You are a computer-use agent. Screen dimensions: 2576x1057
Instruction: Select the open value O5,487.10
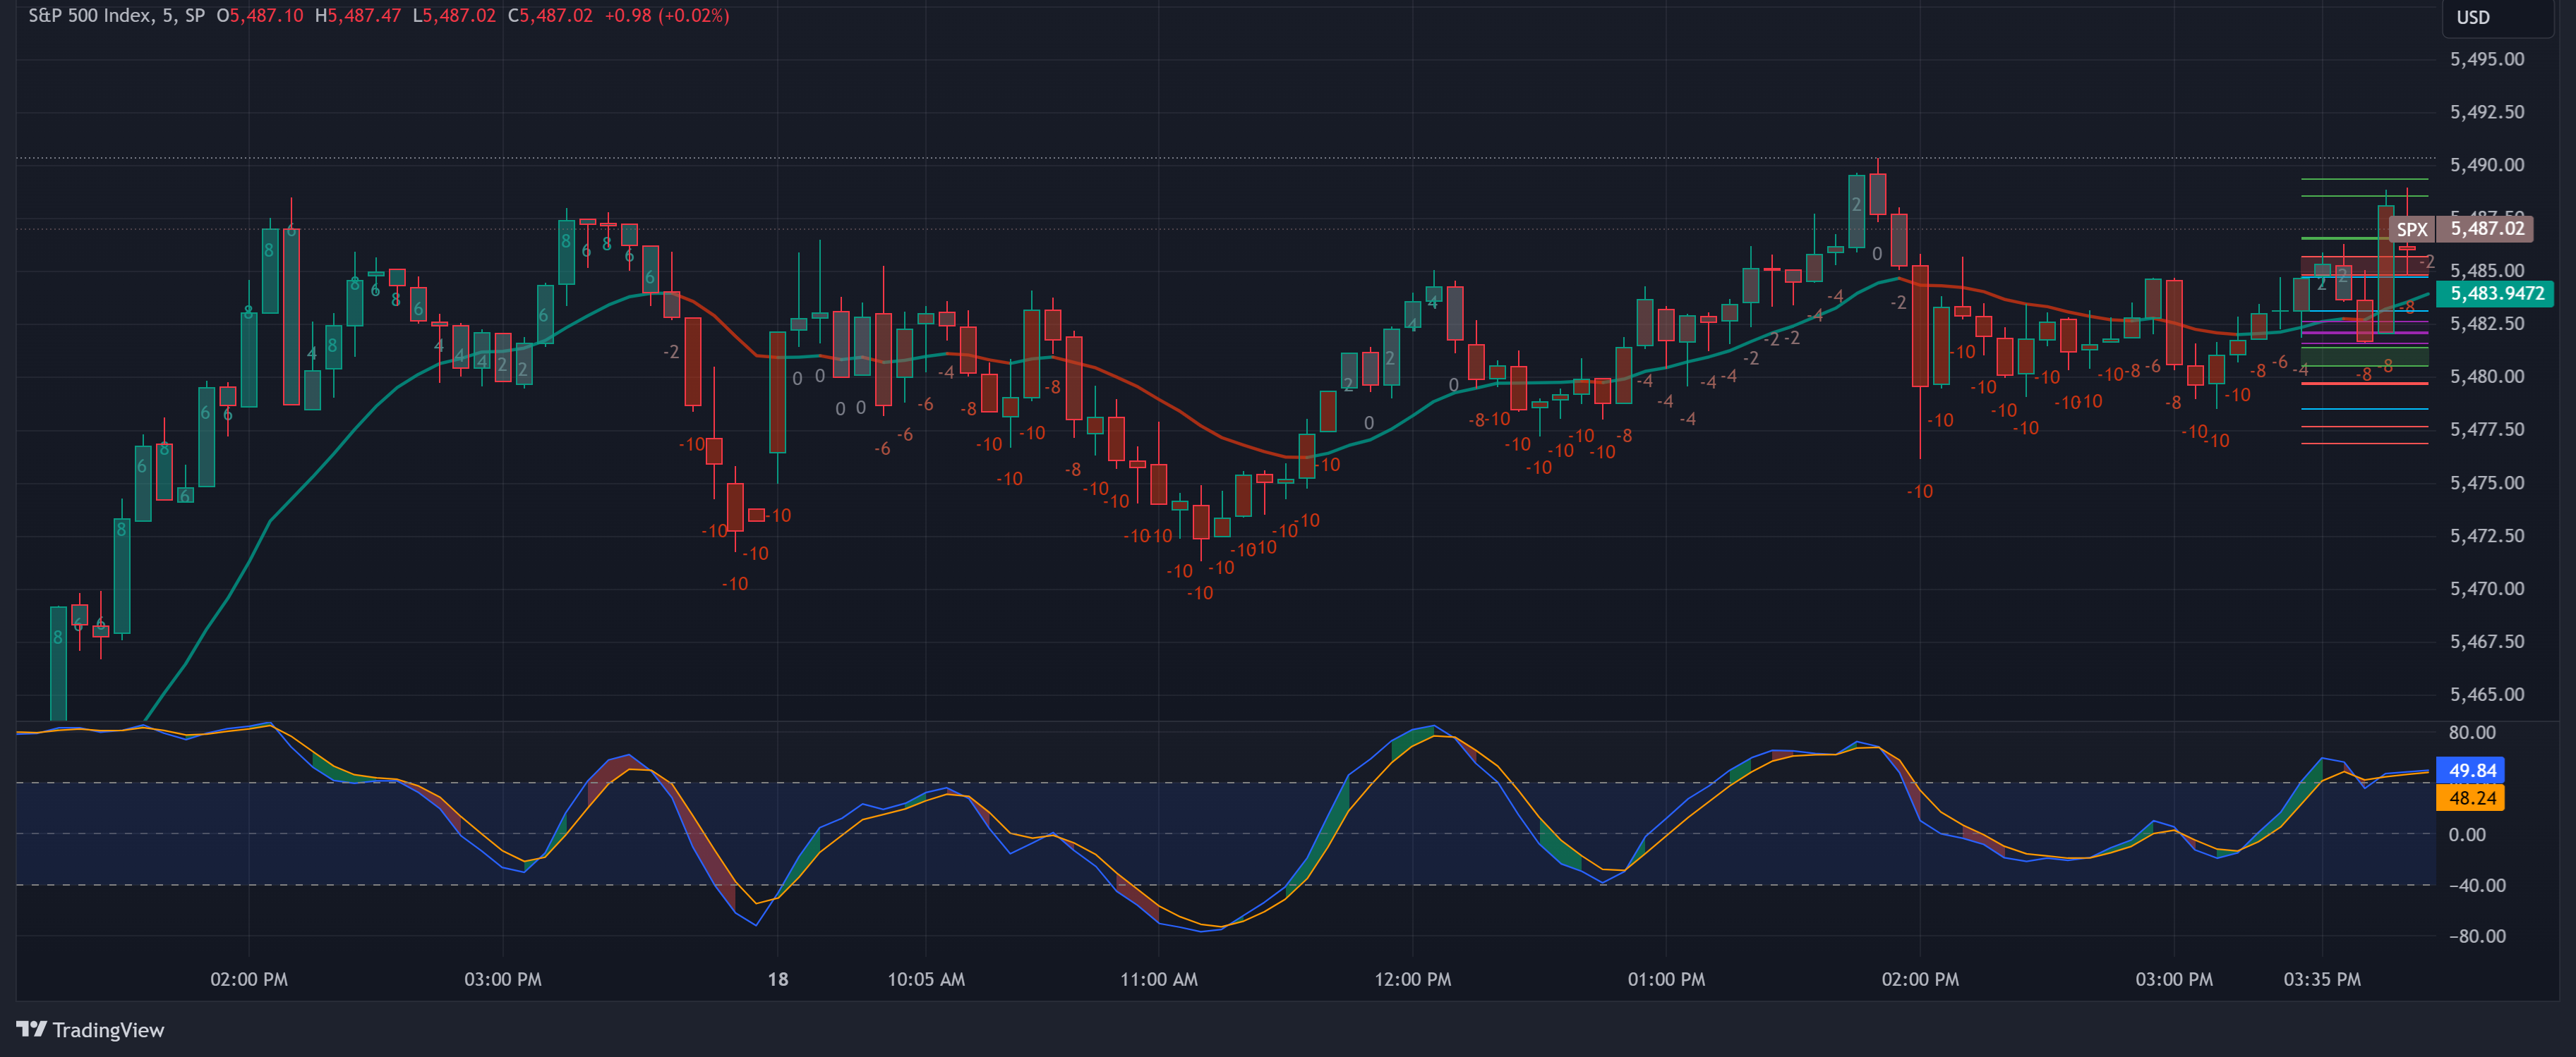pyautogui.click(x=260, y=16)
